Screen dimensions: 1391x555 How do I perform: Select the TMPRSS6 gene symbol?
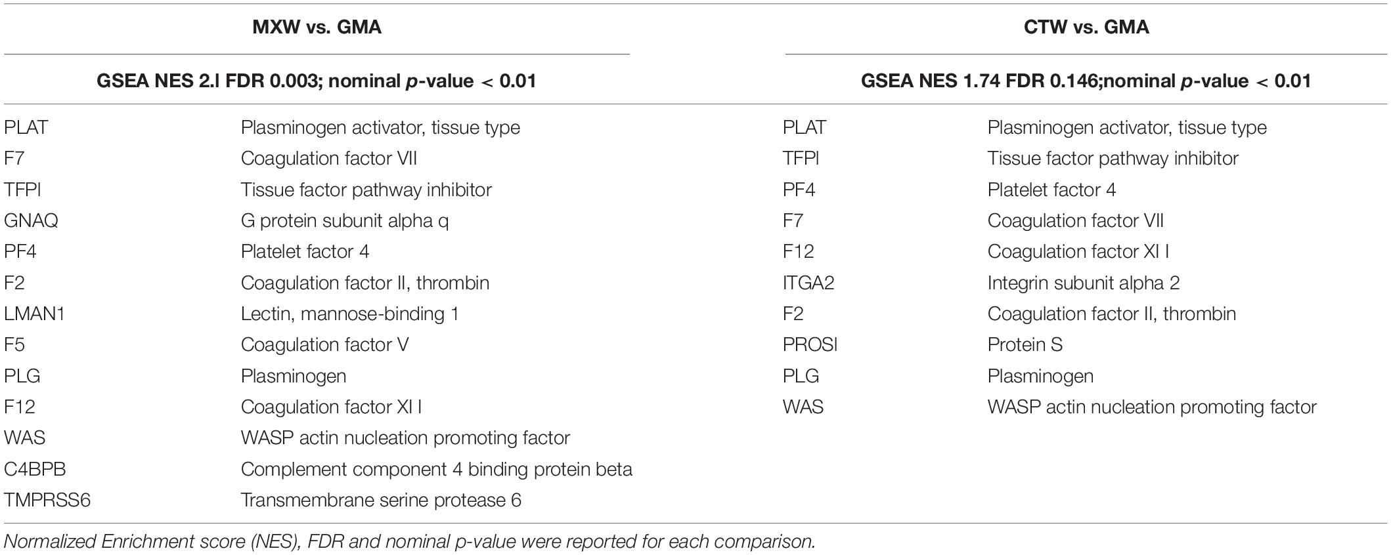(x=47, y=500)
